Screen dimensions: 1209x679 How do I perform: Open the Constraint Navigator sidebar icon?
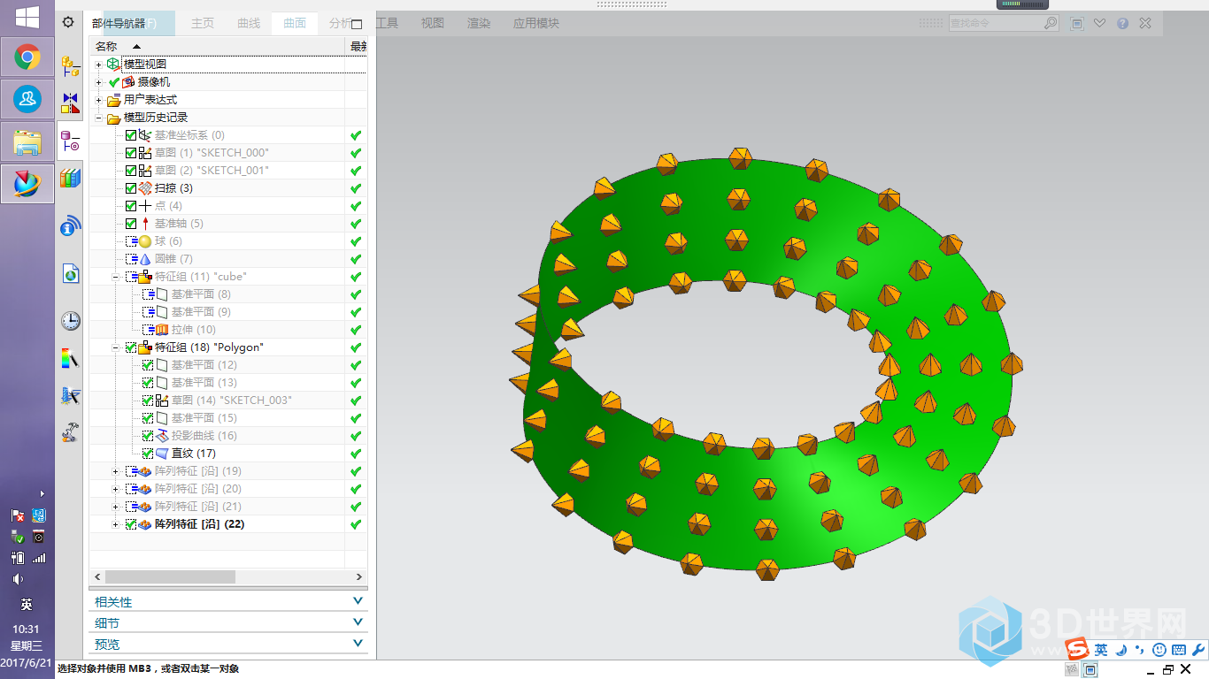(x=70, y=103)
